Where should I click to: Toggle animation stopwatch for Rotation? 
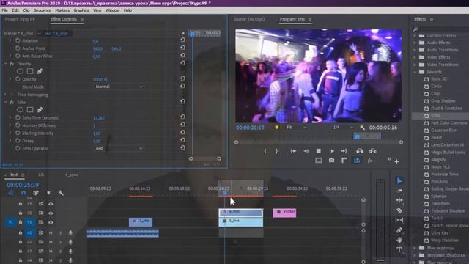18,40
